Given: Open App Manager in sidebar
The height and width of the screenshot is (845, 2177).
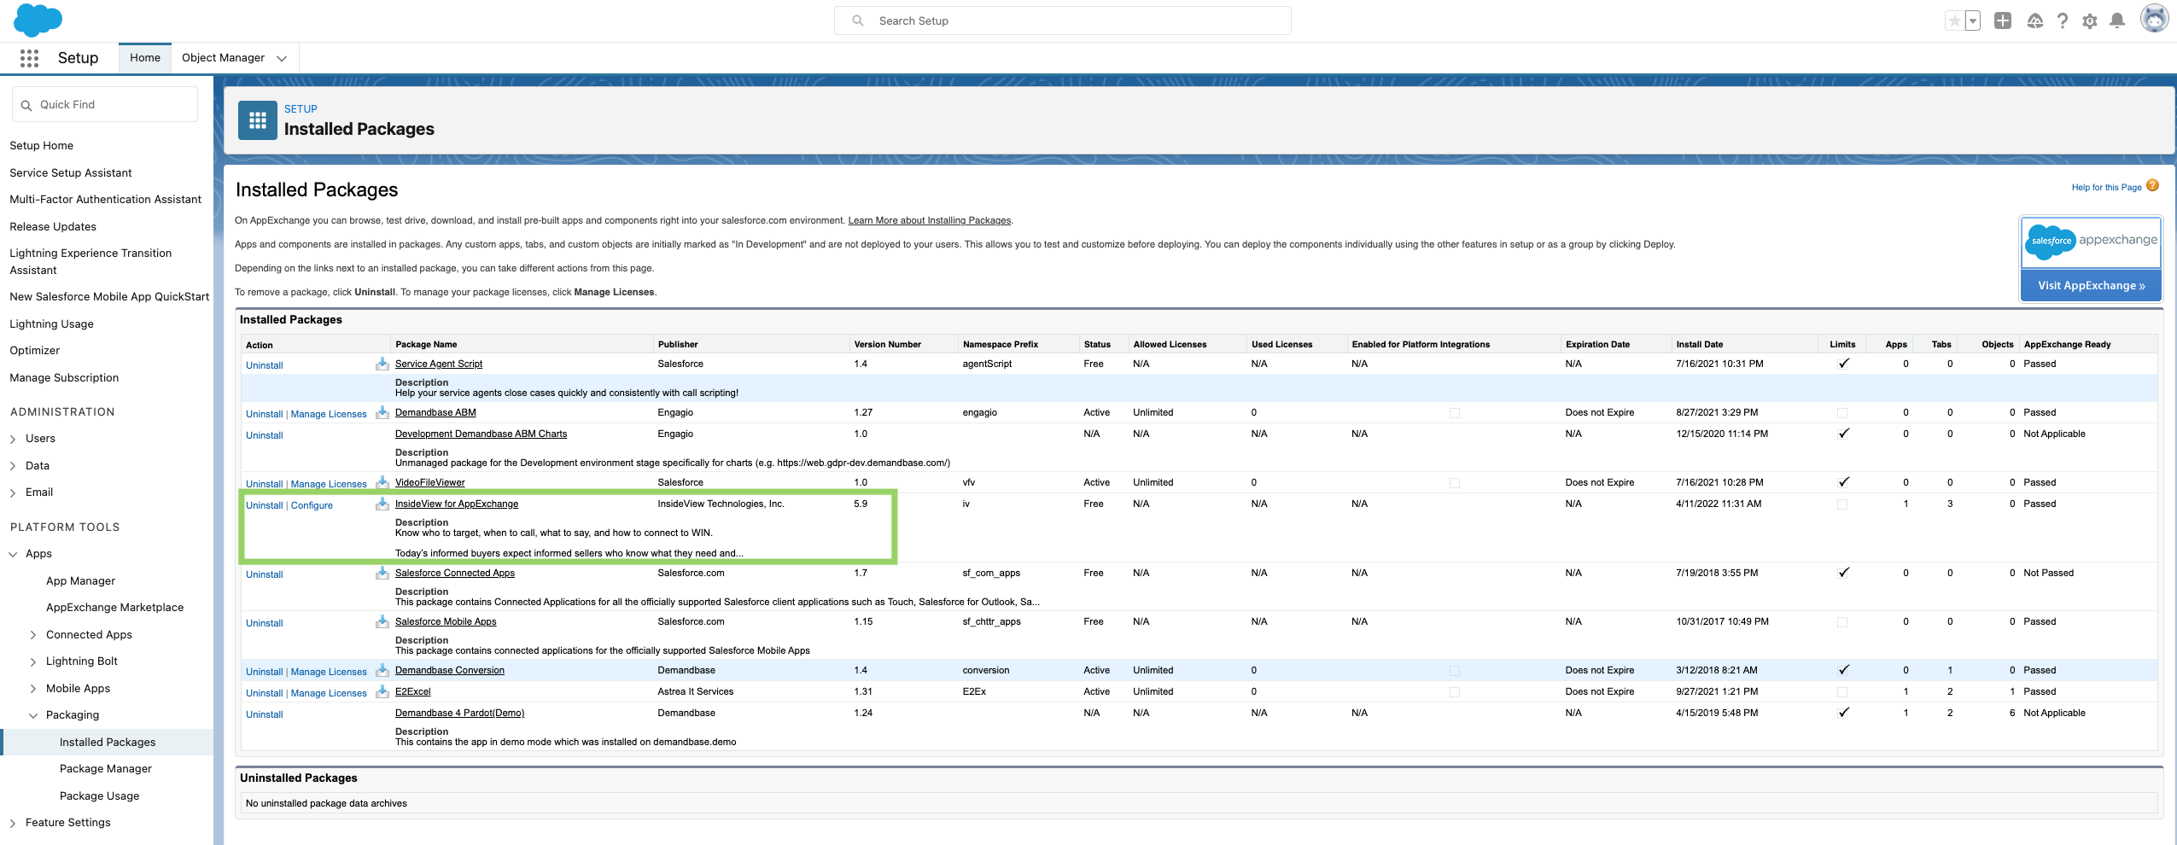Looking at the screenshot, I should (x=80, y=581).
